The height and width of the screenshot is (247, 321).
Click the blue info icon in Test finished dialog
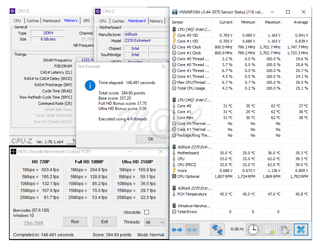(90, 85)
